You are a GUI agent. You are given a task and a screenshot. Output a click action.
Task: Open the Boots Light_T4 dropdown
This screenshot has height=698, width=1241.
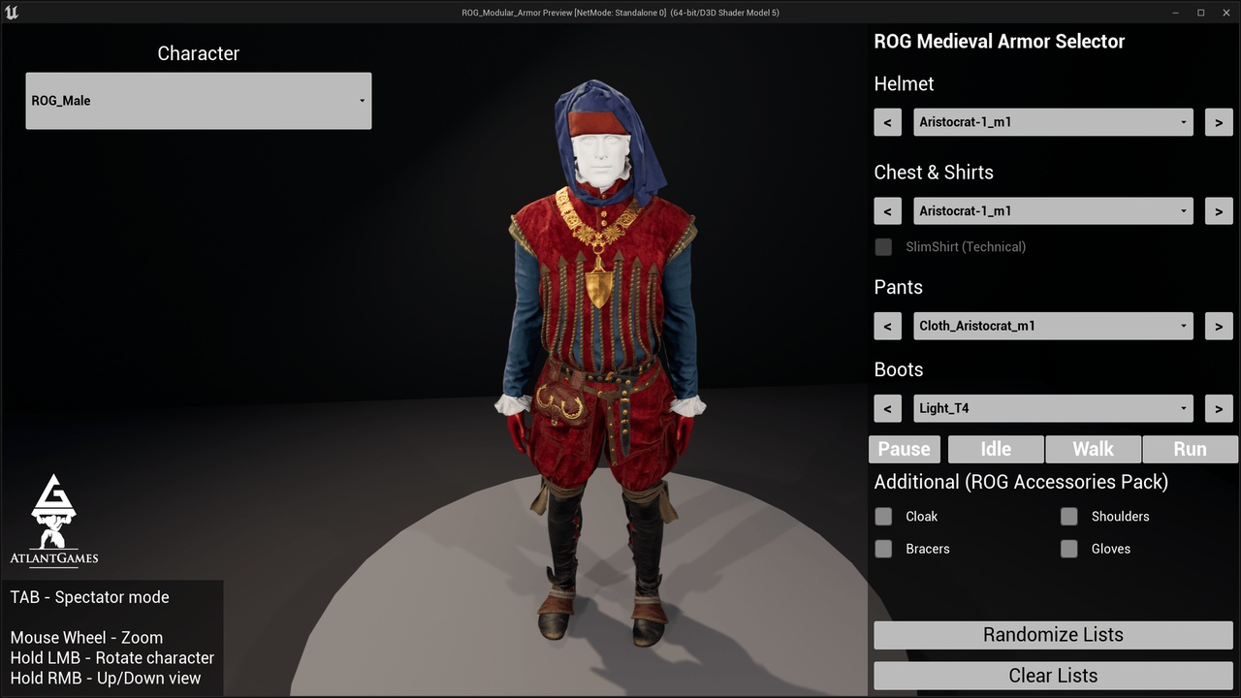[x=1053, y=408]
